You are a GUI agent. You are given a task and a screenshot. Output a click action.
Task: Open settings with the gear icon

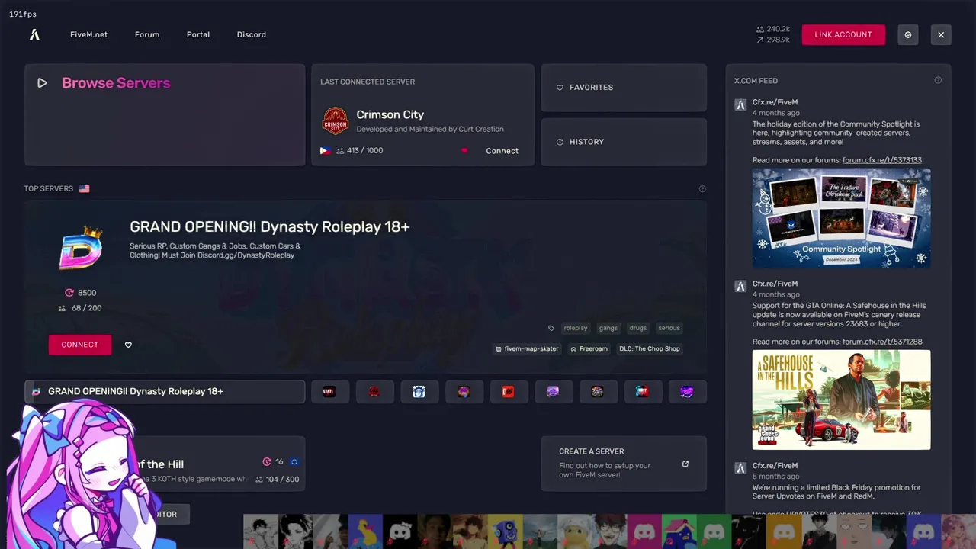pos(907,34)
